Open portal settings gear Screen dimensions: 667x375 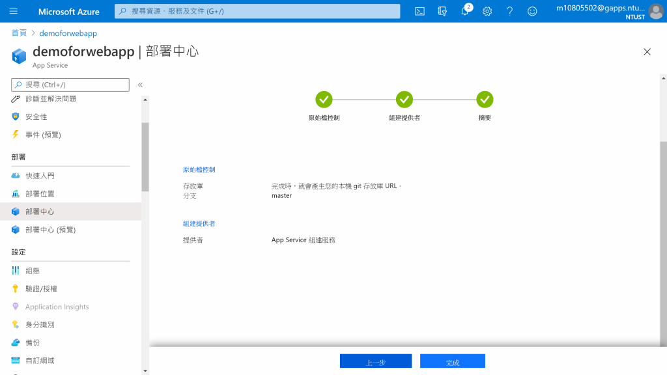(487, 12)
